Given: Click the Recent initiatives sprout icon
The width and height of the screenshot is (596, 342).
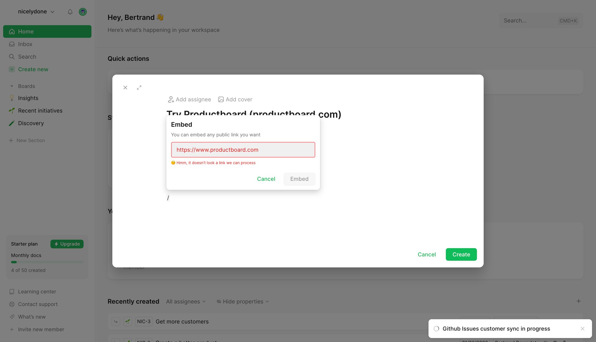Looking at the screenshot, I should tap(12, 110).
